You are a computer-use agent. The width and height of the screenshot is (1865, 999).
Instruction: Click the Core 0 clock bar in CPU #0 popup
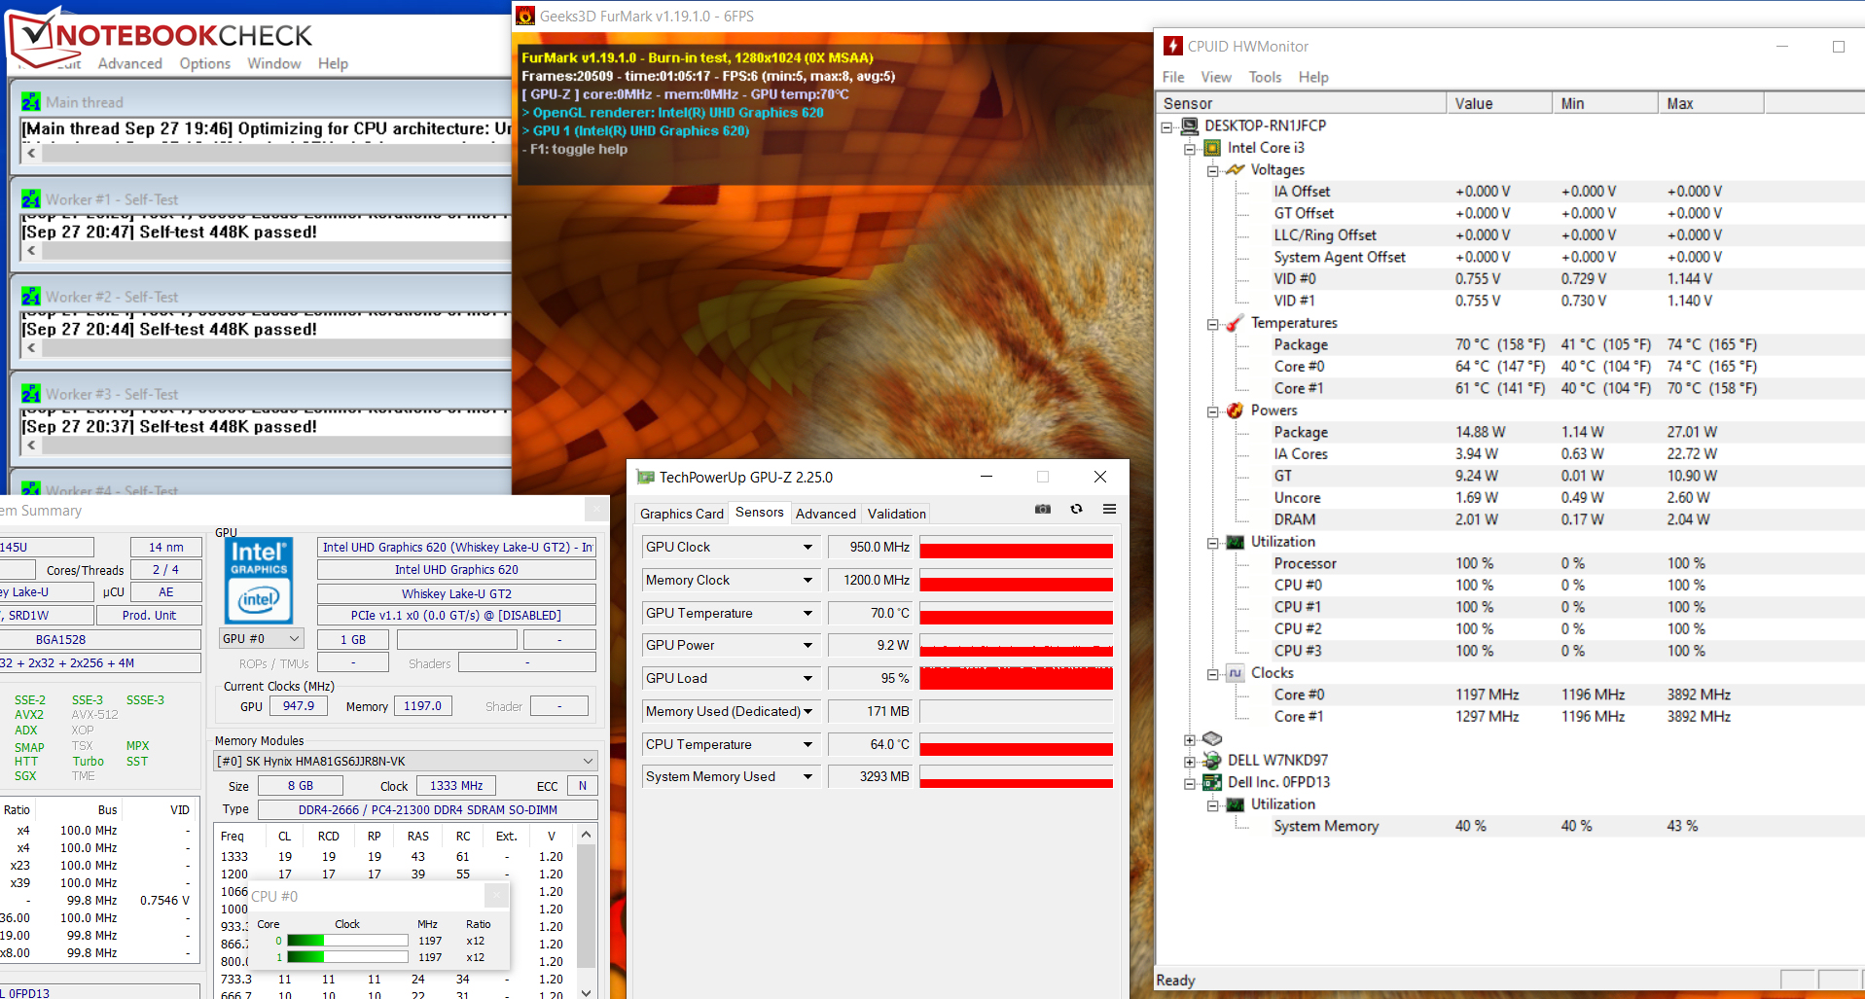click(x=347, y=941)
